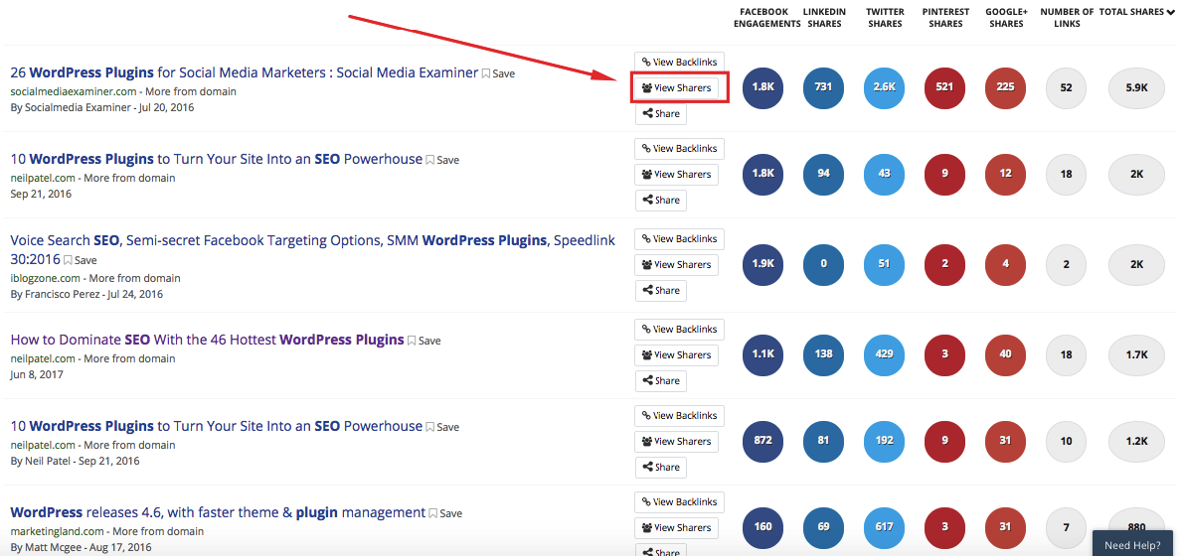The image size is (1183, 556).
Task: View Backlinks for WordPress releases 4.6 article
Action: (679, 501)
